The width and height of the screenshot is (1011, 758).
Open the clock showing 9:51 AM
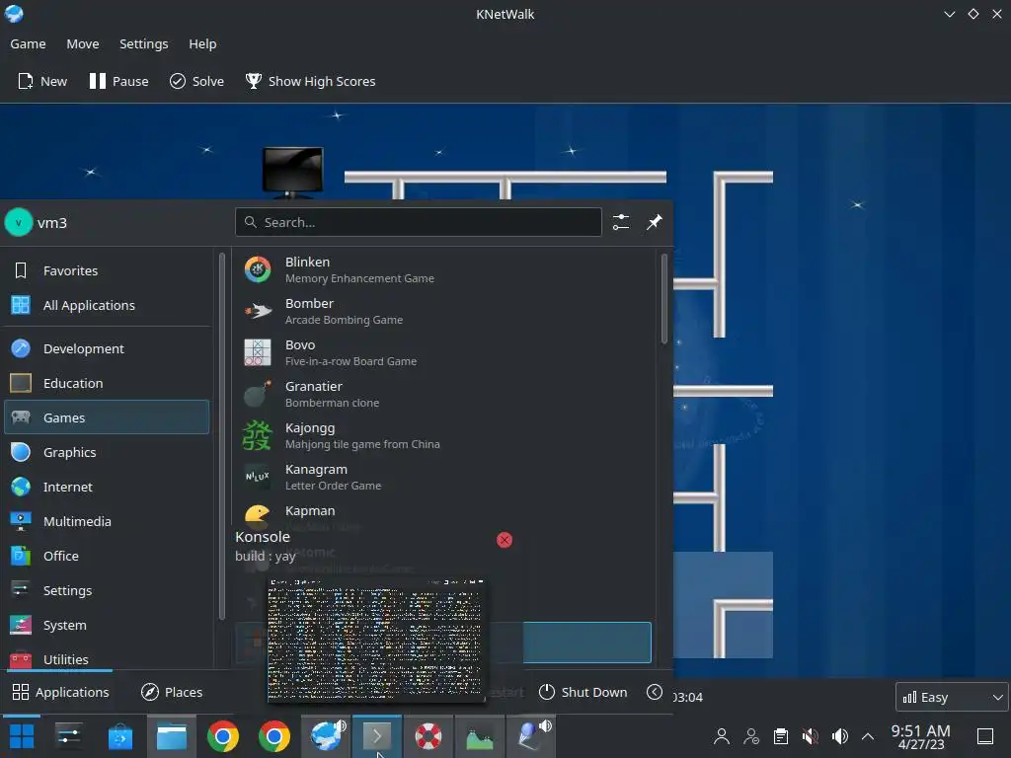click(x=921, y=736)
